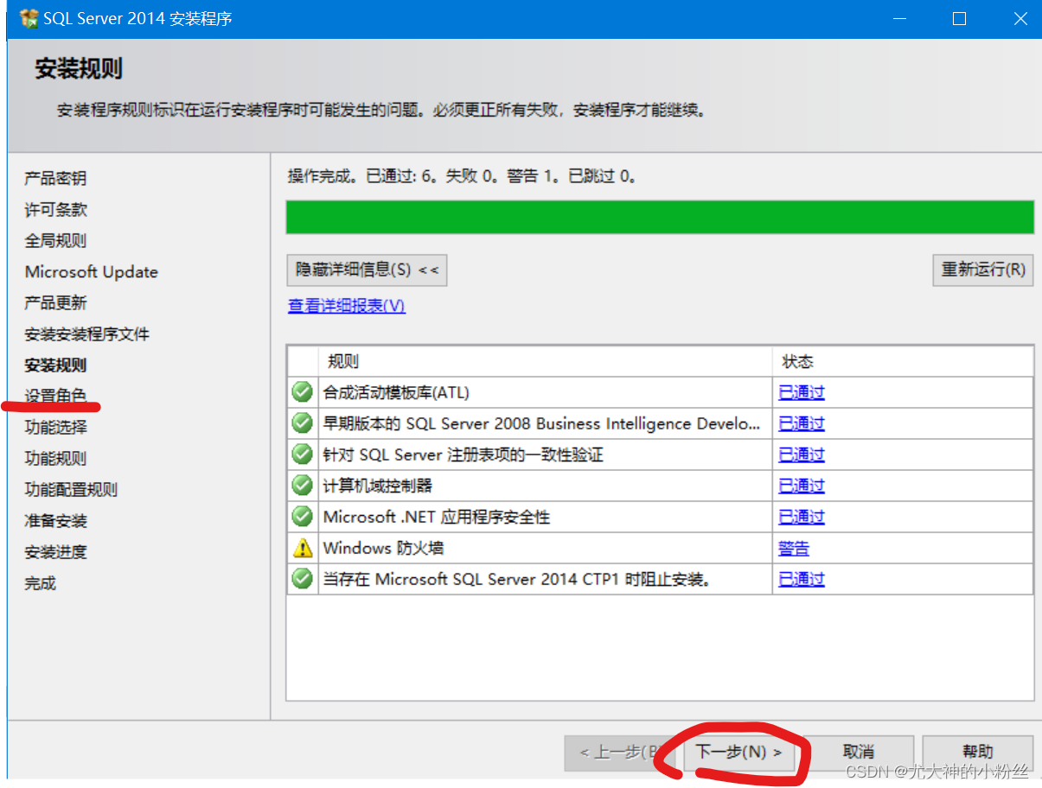Image resolution: width=1042 pixels, height=788 pixels.
Task: Click the 已通过 link for 合成活动模板库(ATL)
Action: click(x=801, y=392)
